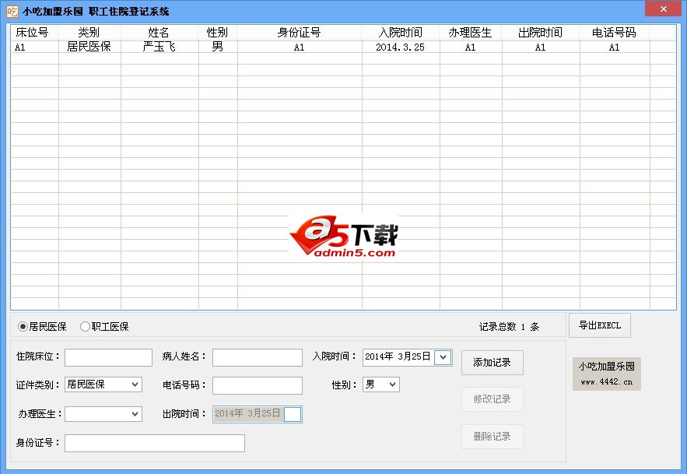Viewport: 687px width, 474px height.
Task: Select the 职工医保 radio button
Action: 85,325
